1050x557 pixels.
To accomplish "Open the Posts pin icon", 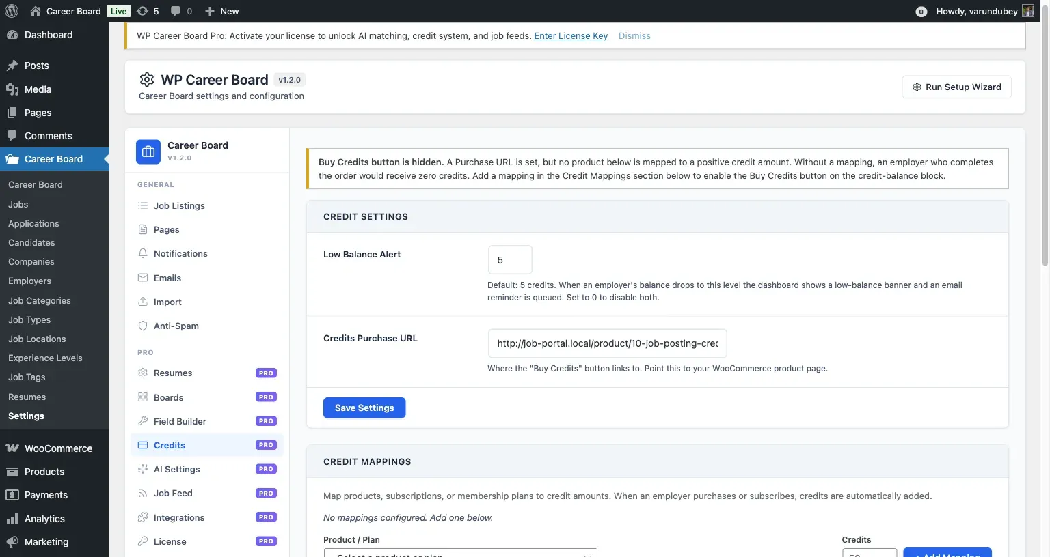I will coord(12,66).
